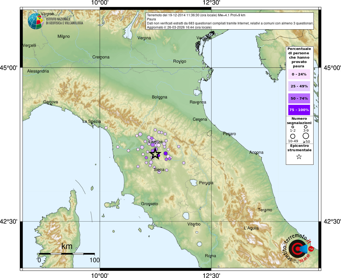Click the 10-49 reports circle in legend
Screen dimensions: 341x278
click(x=293, y=136)
